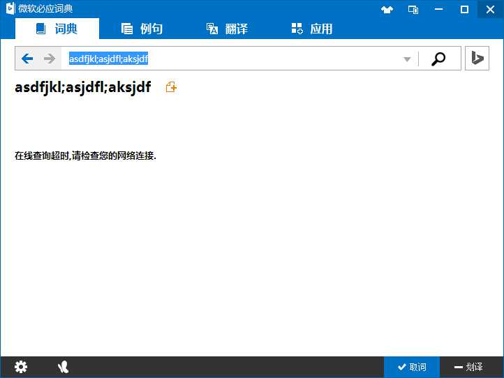Viewport: 504px width, 378px height.
Task: Open the 翻译 translation tab
Action: [x=227, y=29]
